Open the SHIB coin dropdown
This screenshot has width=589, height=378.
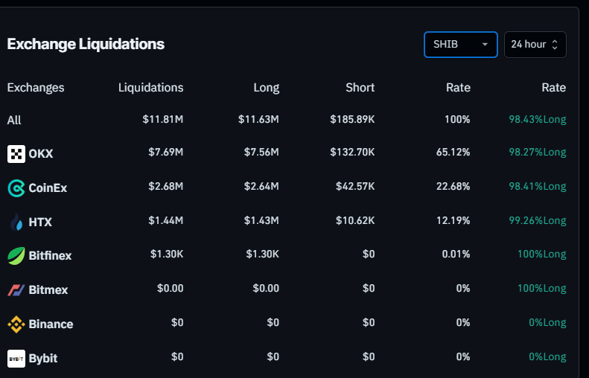click(x=453, y=44)
